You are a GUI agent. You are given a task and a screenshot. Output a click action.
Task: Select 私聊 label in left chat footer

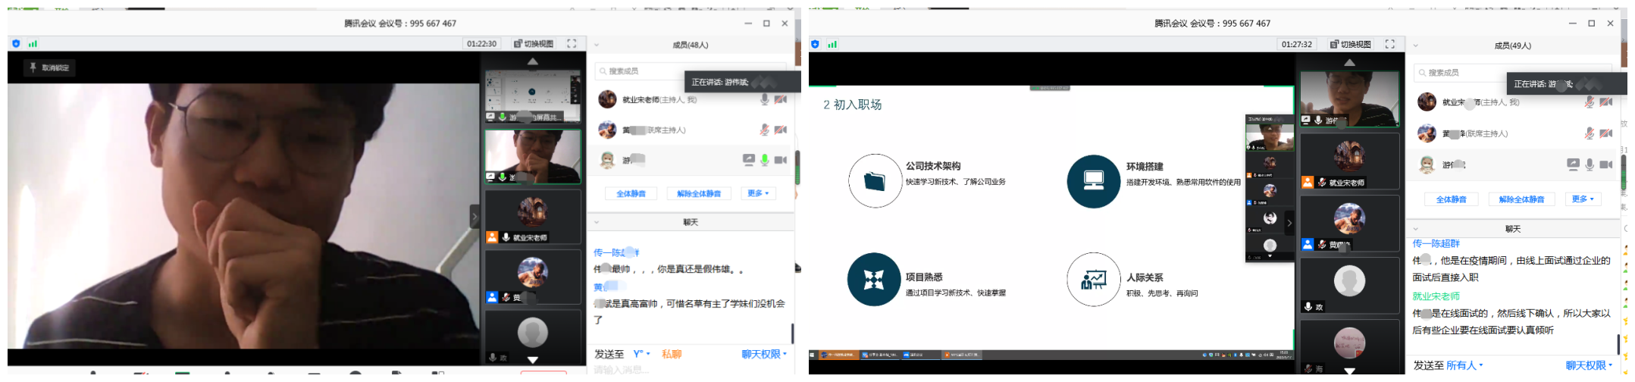pyautogui.click(x=672, y=354)
